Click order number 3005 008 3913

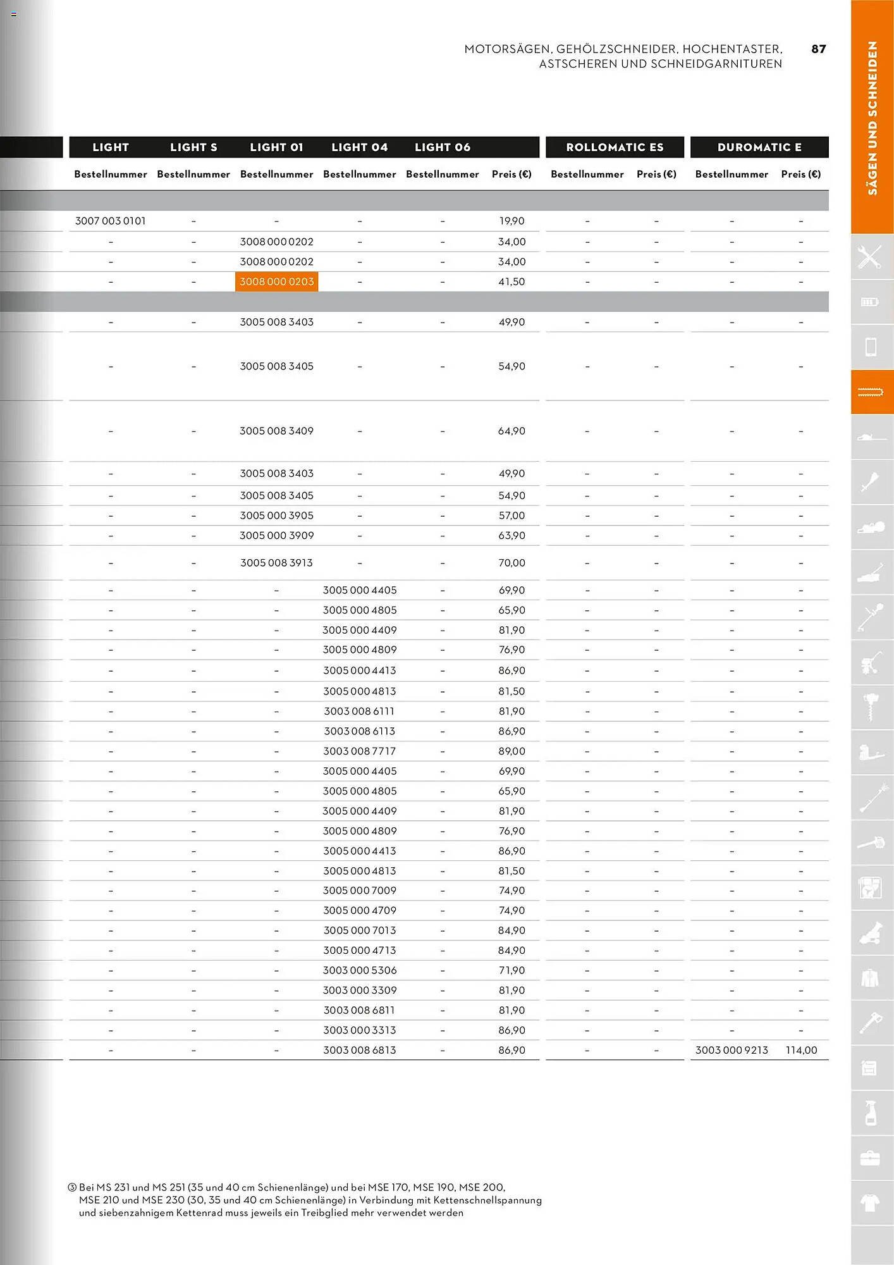point(276,563)
